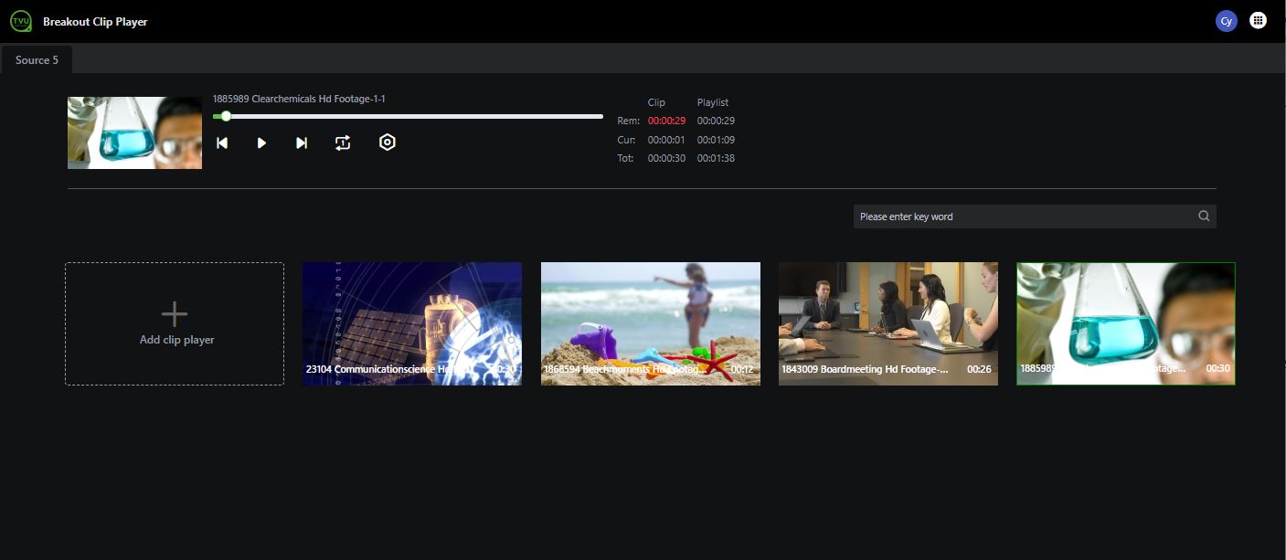Click the Clip column header
This screenshot has height=560, width=1286.
pos(657,101)
